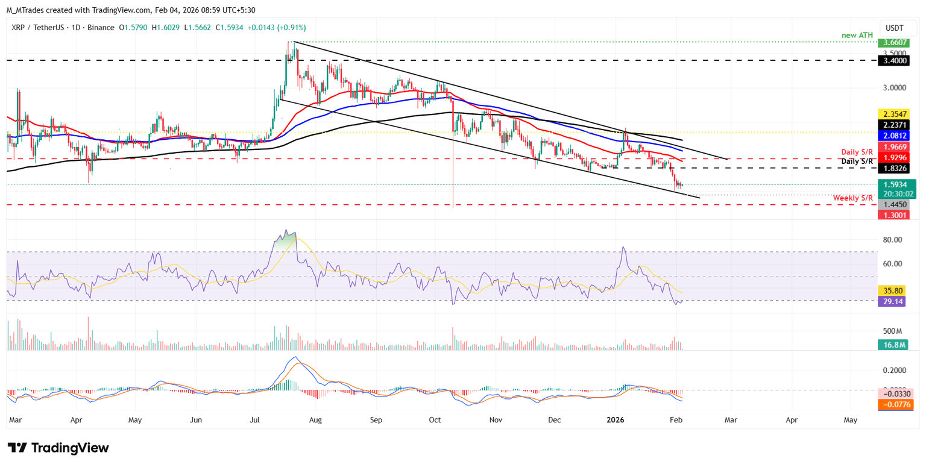The width and height of the screenshot is (926, 467).
Task: Select the 'Weekly S/R' red annotation
Action: (852, 198)
